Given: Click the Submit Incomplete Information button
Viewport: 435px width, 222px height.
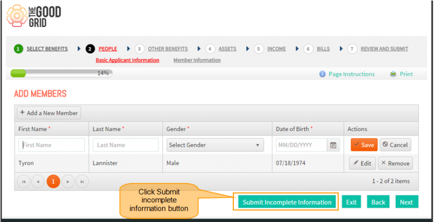Looking at the screenshot, I should pyautogui.click(x=287, y=202).
